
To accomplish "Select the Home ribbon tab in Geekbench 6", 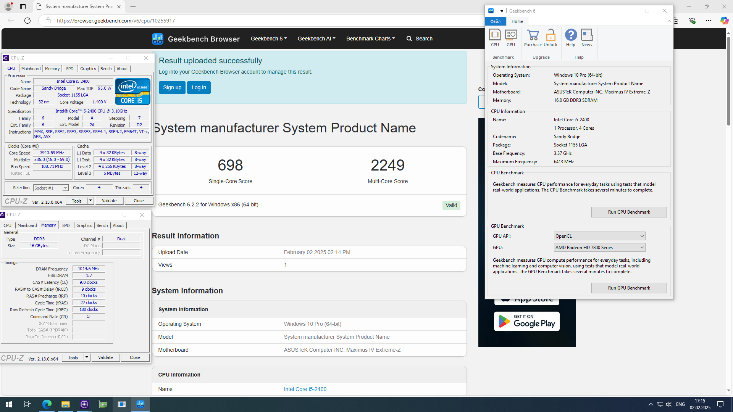I will (517, 21).
